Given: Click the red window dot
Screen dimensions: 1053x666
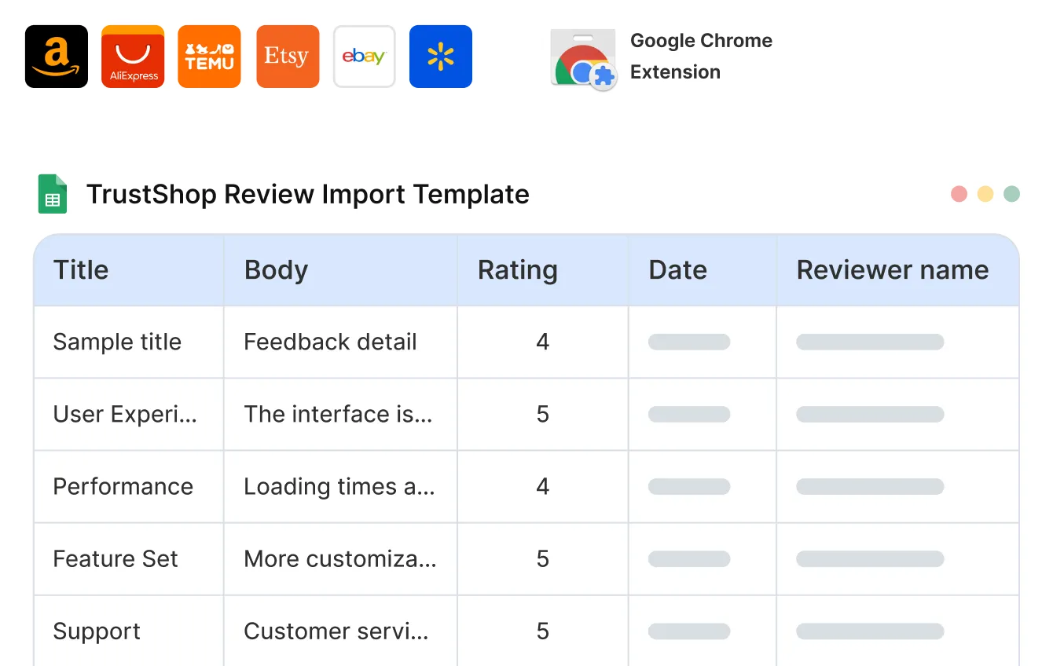Looking at the screenshot, I should [x=959, y=194].
